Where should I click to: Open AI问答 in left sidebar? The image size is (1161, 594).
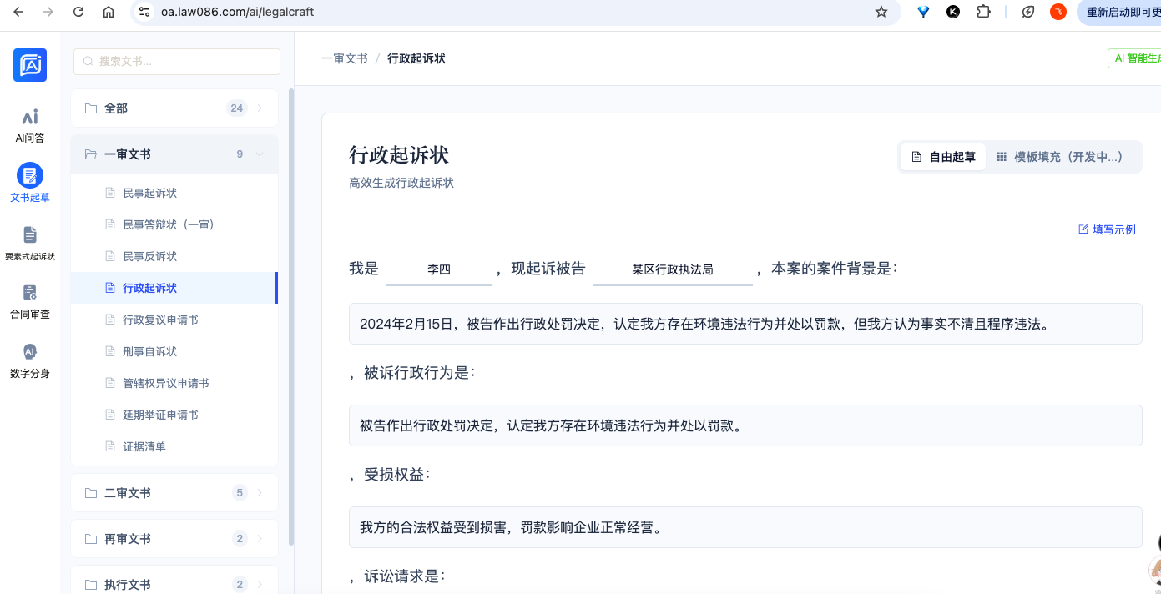(x=30, y=126)
